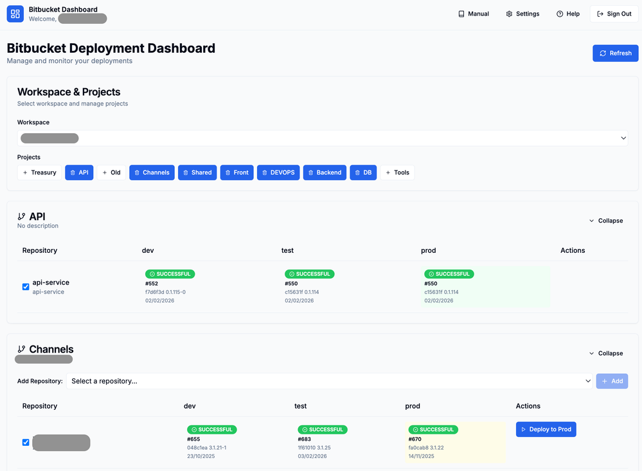642x471 pixels.
Task: Click the api-service repository name
Action: click(x=51, y=282)
